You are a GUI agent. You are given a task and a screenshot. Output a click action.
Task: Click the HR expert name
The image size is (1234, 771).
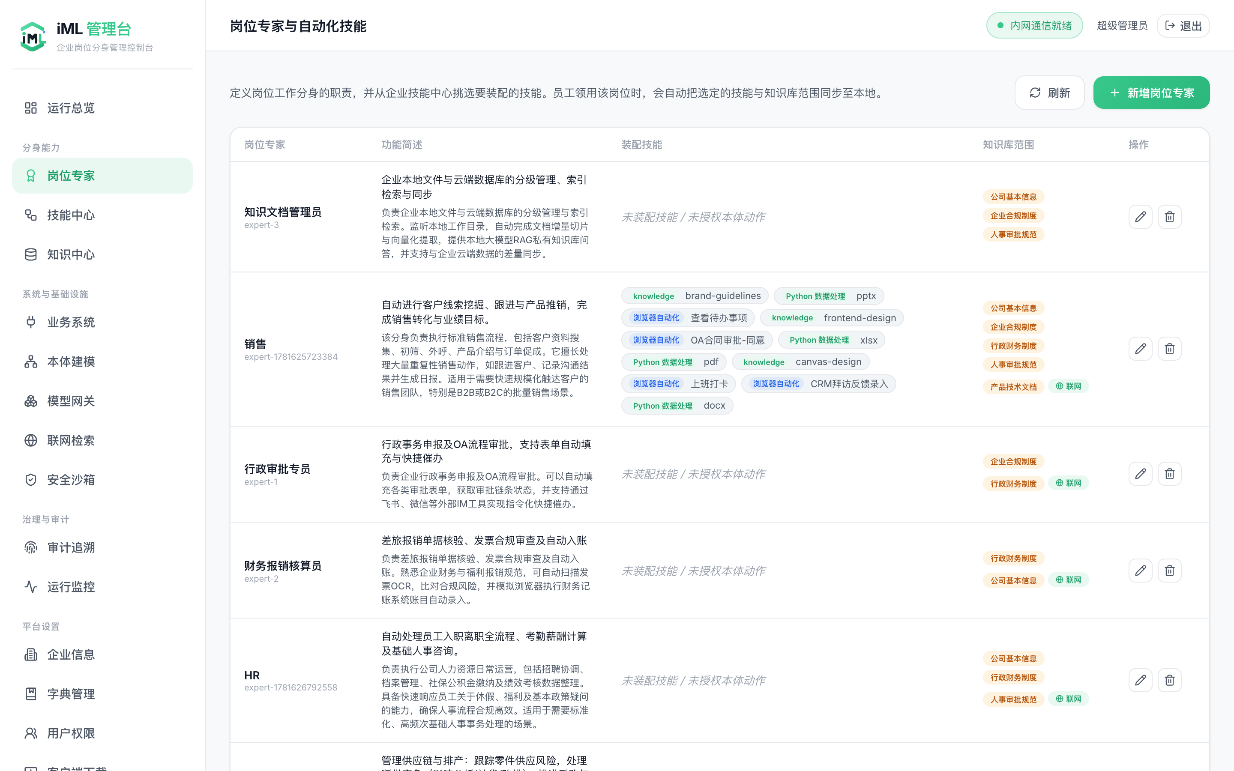tap(252, 675)
